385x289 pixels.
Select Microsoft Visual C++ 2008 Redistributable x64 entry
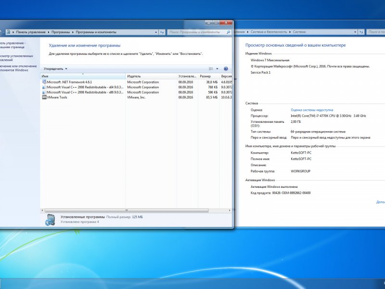pos(85,87)
